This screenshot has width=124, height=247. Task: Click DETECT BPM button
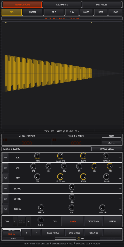pyautogui.click(x=94, y=221)
